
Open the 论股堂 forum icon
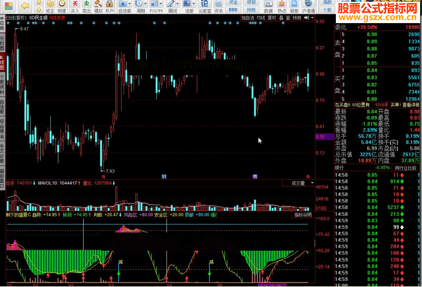click(205, 6)
